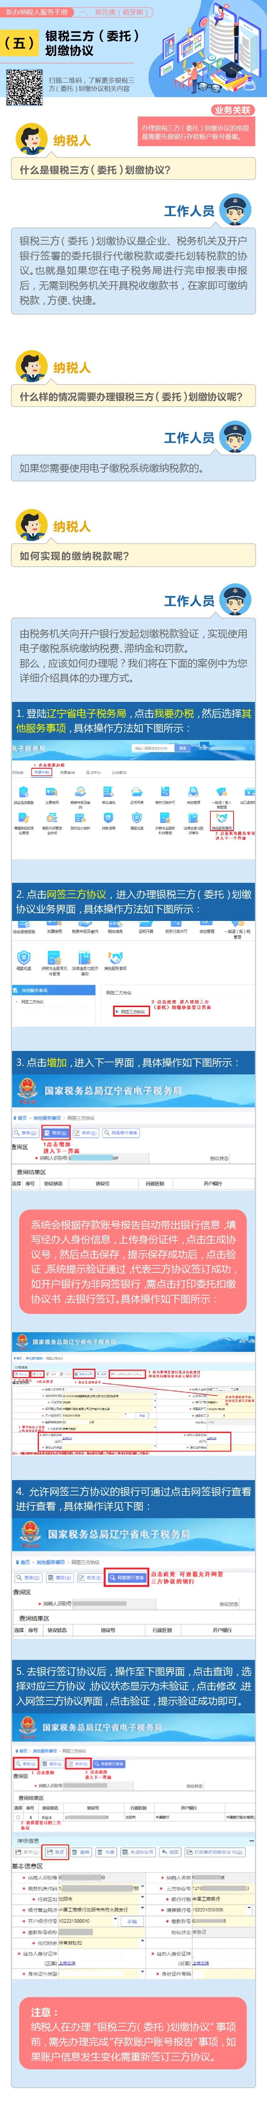Click 修改(E) button in step 3 screenshot

(x=86, y=1133)
